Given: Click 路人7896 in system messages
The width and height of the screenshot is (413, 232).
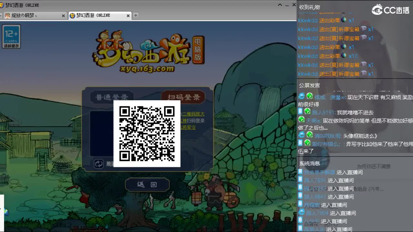Looking at the screenshot, I should (x=315, y=180).
